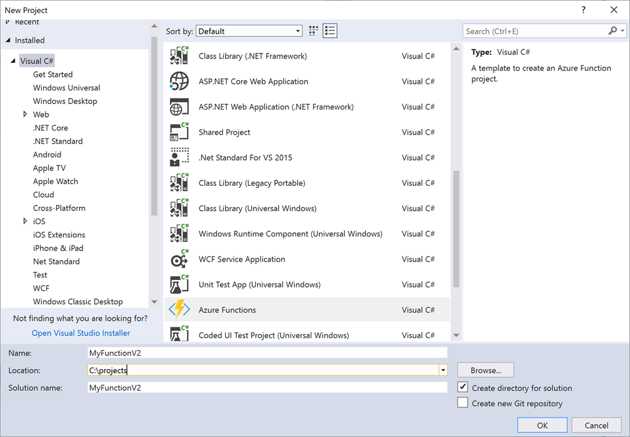Screen dimensions: 630x437
Task: Open Visual Studio Installer link
Action: click(81, 333)
